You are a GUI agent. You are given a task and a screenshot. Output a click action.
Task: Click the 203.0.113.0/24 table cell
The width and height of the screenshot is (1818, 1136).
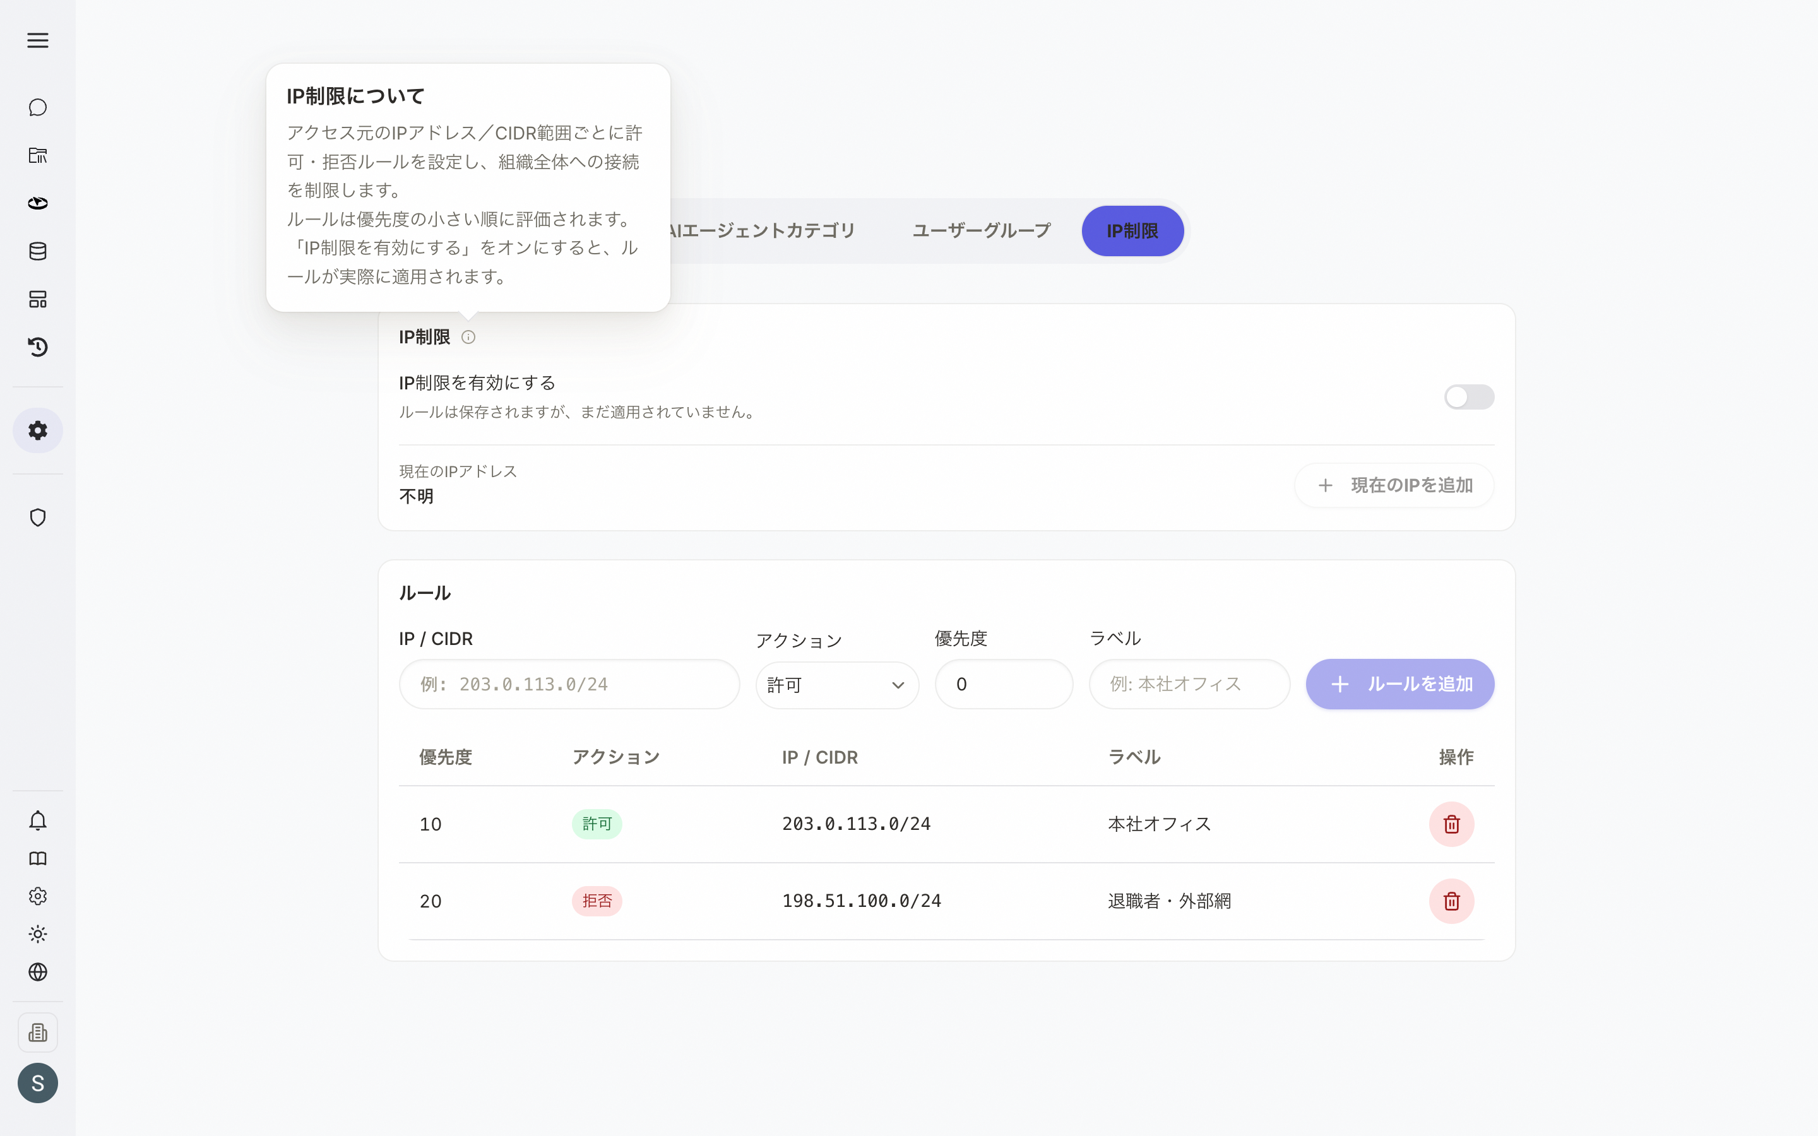pyautogui.click(x=857, y=824)
